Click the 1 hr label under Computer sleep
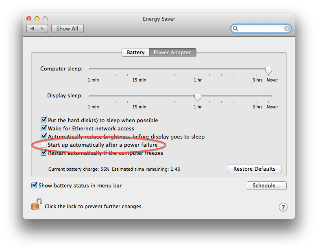Image resolution: width=318 pixels, height=251 pixels. click(x=198, y=80)
